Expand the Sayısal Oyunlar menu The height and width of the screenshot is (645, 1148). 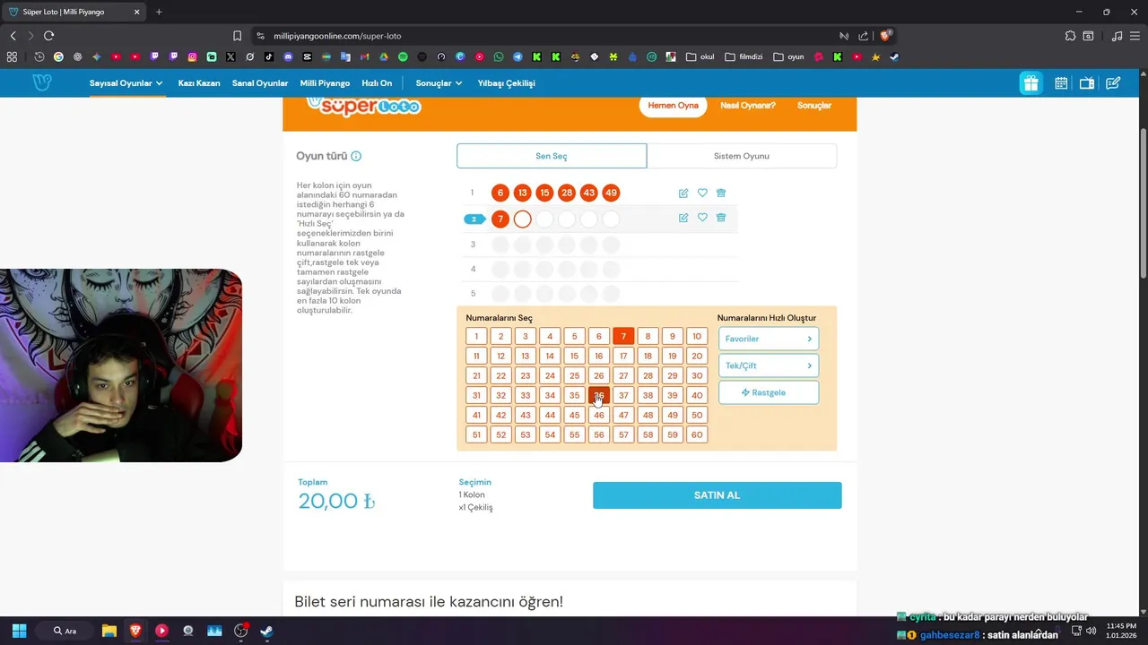126,83
